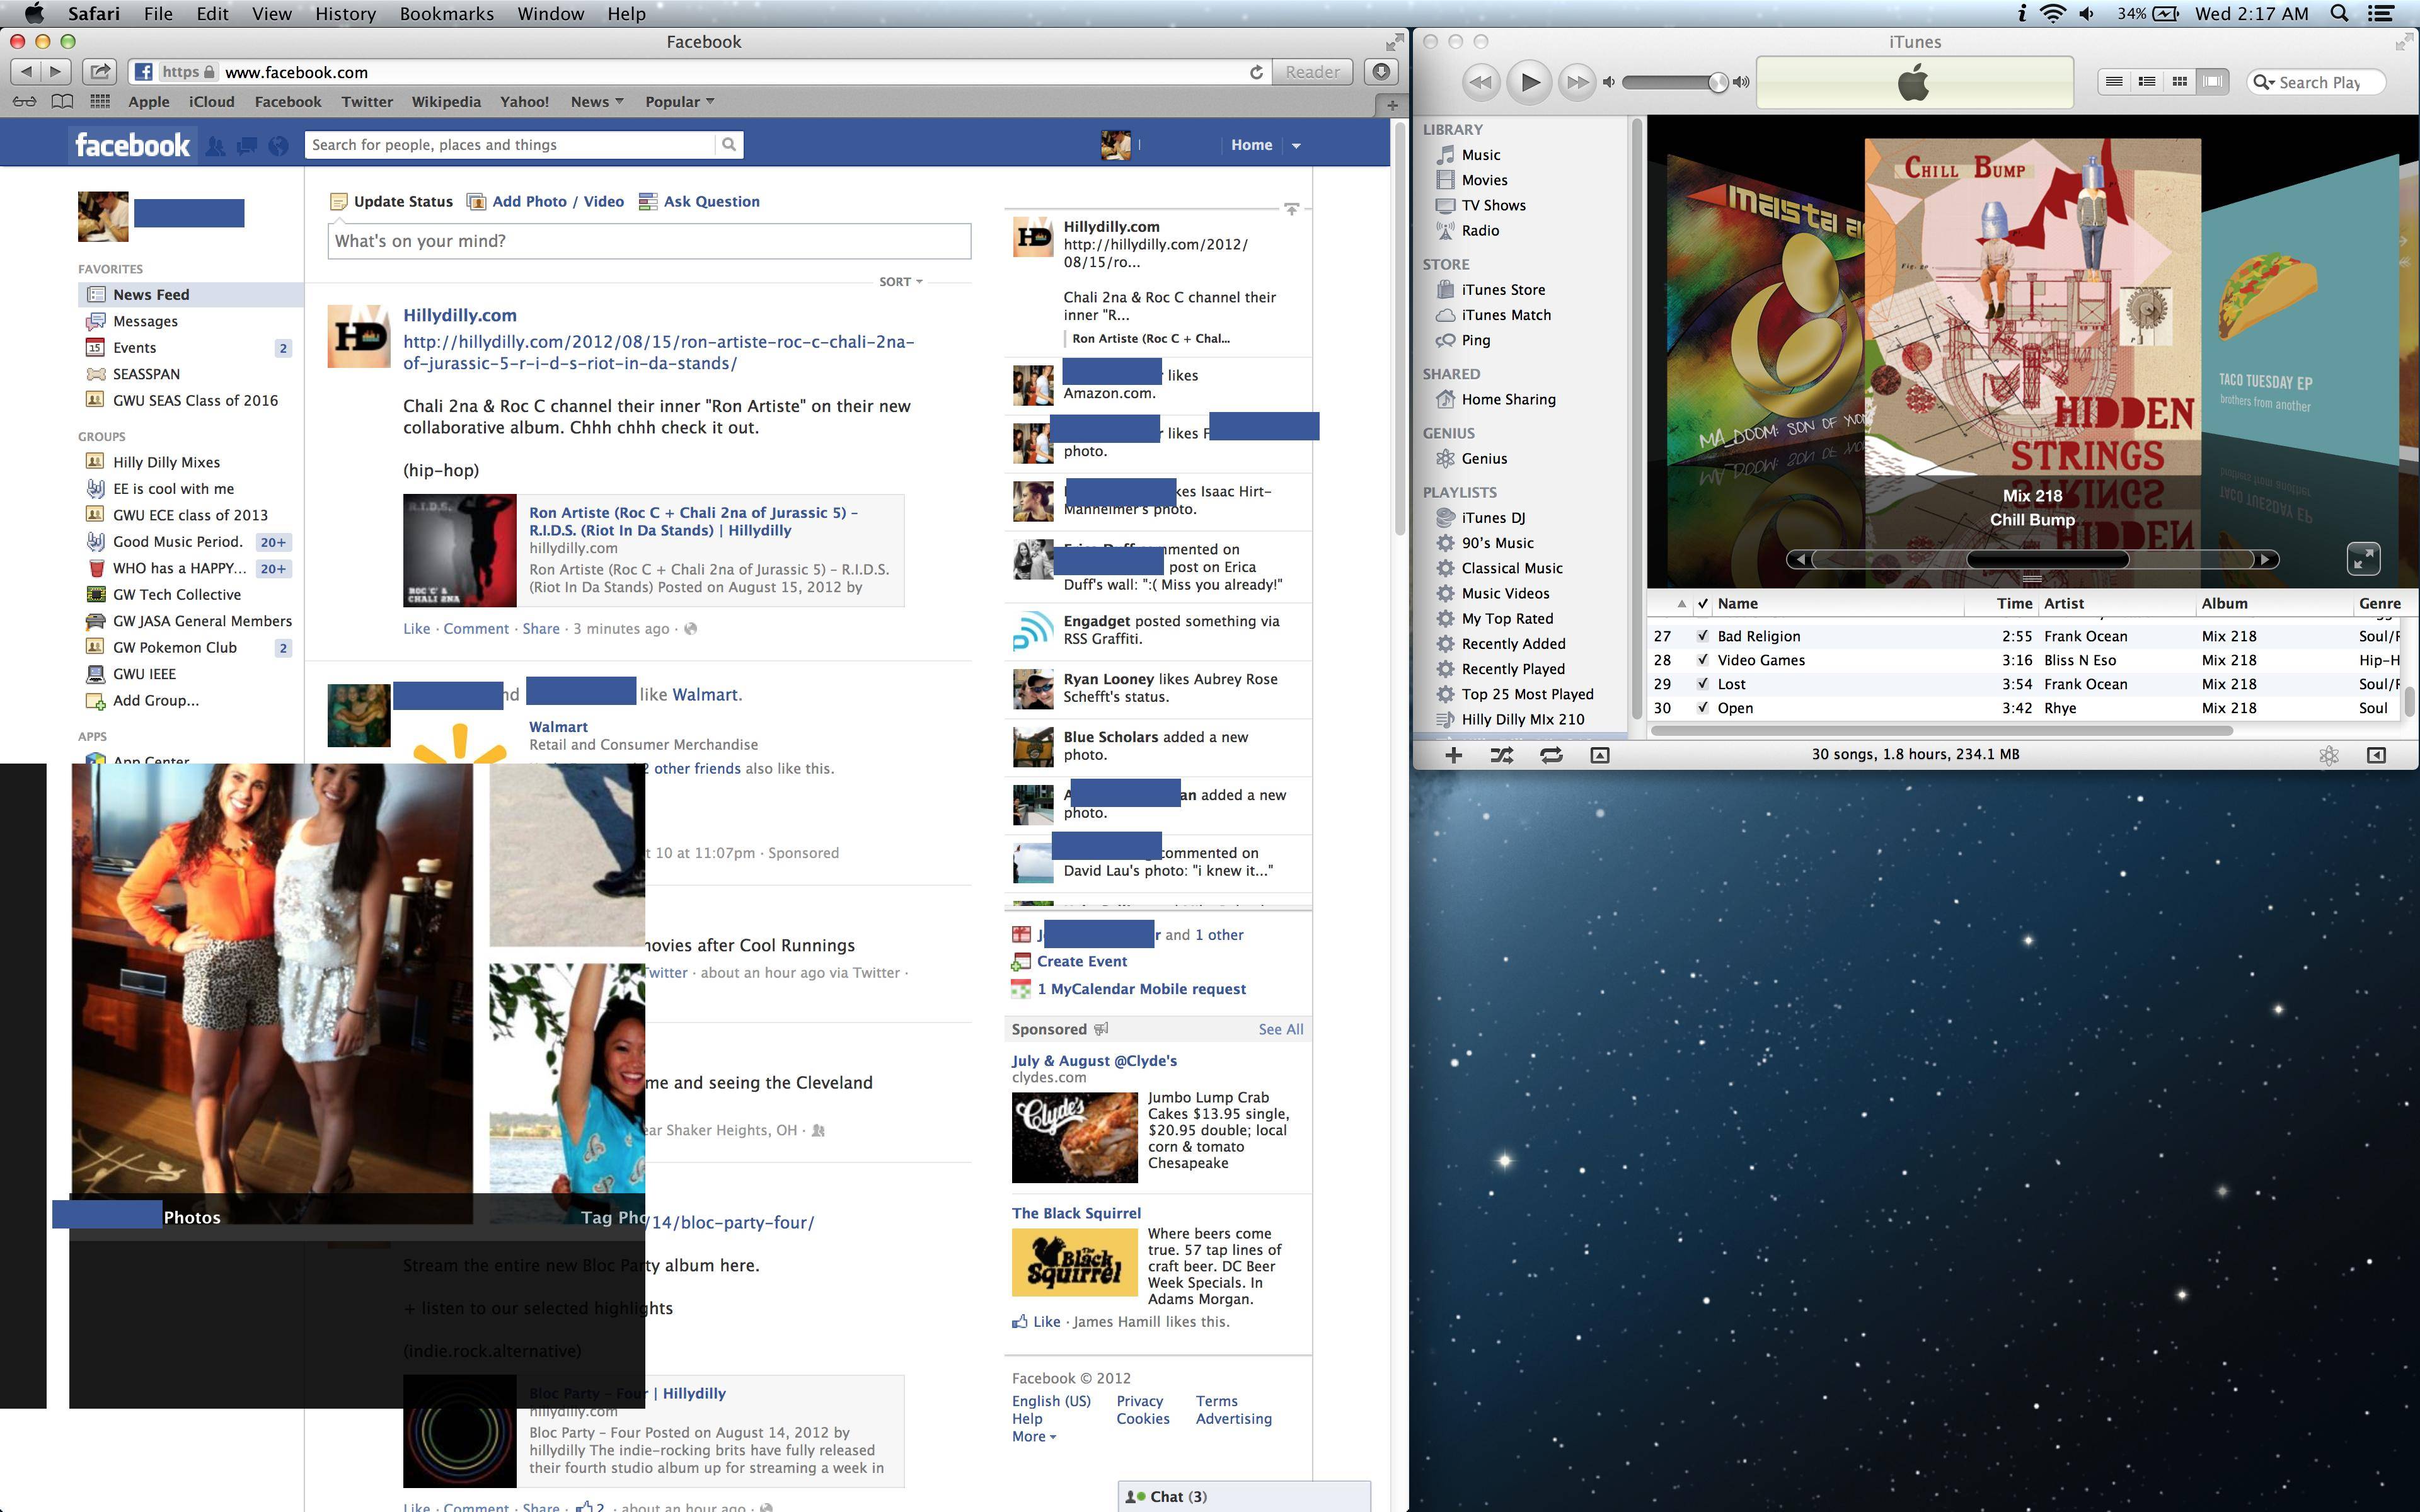The width and height of the screenshot is (2420, 1512).
Task: Click the iTunes shuffle icon
Action: [x=1501, y=755]
